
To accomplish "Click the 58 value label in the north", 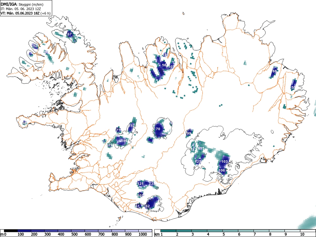I will (164, 65).
